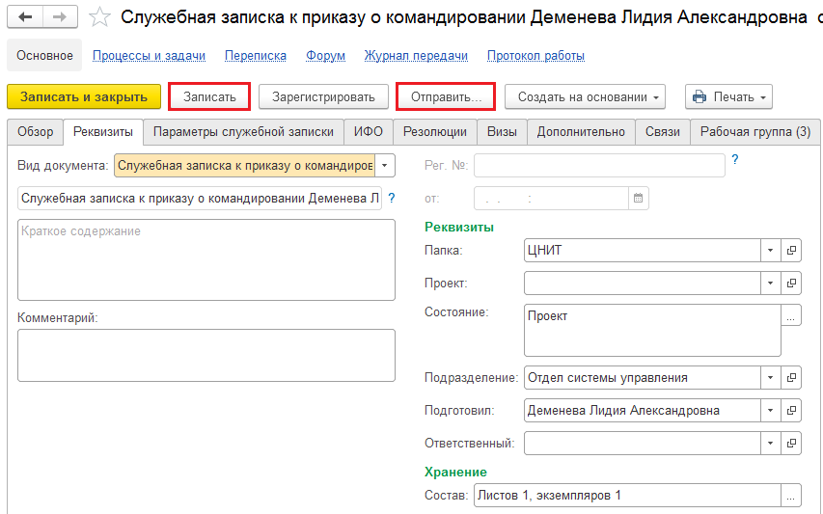Image resolution: width=823 pixels, height=514 pixels.
Task: Open the Ответственный dropdown arrow
Action: click(771, 444)
